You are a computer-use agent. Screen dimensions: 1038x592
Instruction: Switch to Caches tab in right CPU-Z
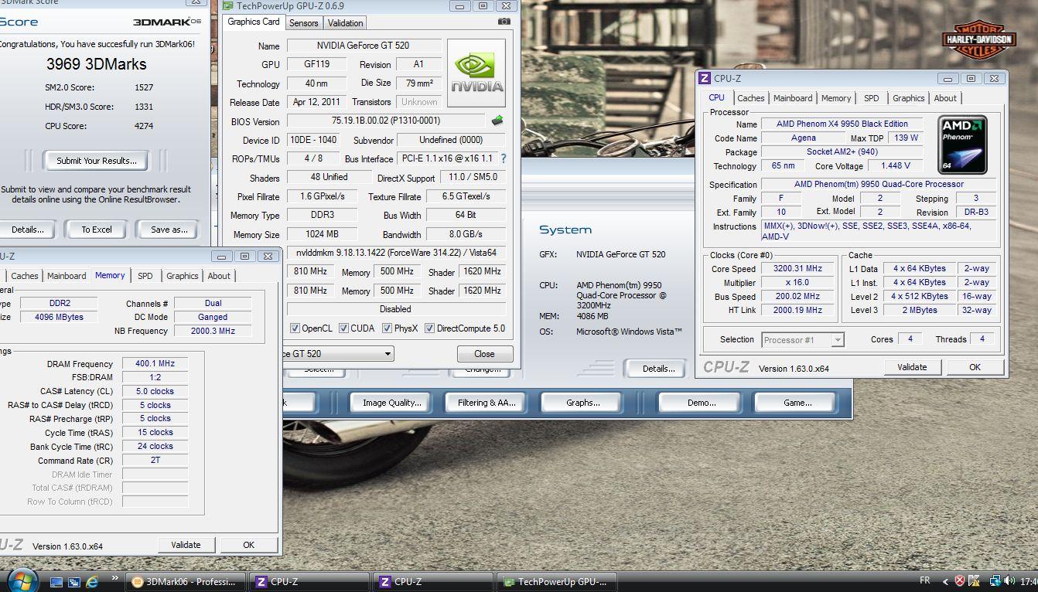(750, 98)
